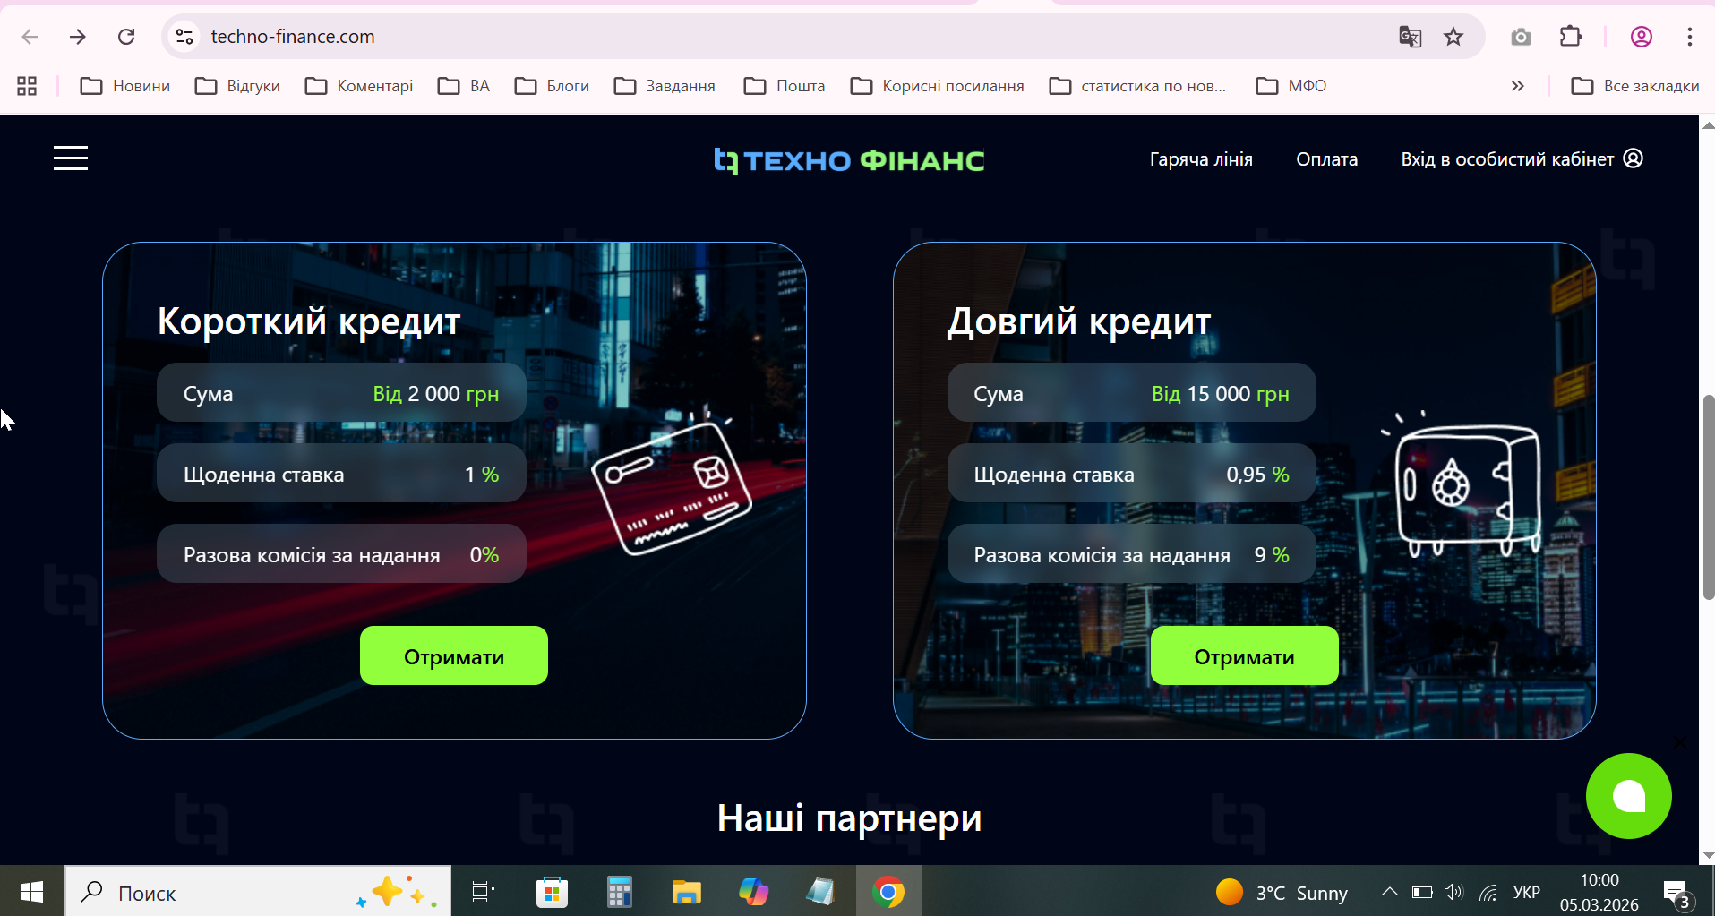Open volume control in system tray
Viewport: 1715px width, 916px height.
(x=1453, y=892)
